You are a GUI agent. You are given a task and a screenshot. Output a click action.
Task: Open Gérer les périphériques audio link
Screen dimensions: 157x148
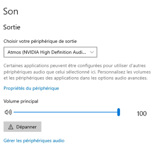click(34, 141)
